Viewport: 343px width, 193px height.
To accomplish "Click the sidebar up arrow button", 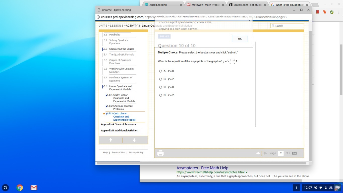I will (134, 140).
